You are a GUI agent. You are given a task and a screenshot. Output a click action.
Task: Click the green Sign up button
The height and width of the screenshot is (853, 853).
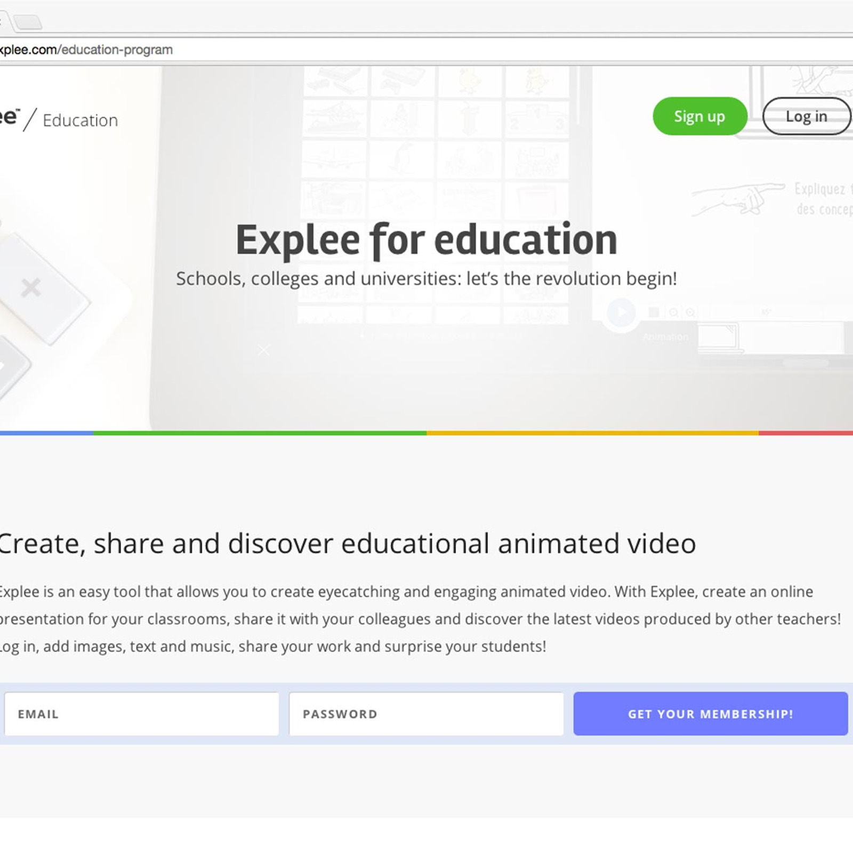[699, 116]
